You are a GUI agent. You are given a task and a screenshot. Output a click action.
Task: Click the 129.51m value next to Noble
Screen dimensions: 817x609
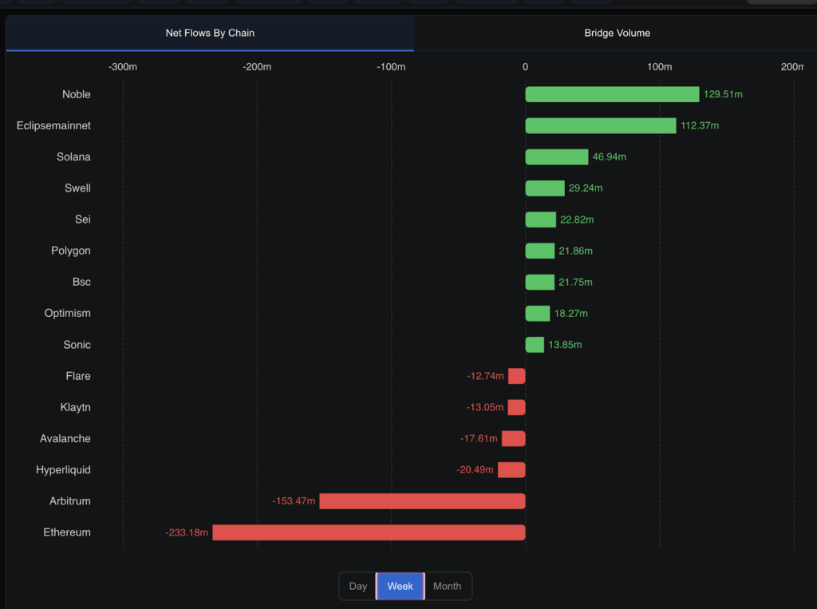point(723,94)
